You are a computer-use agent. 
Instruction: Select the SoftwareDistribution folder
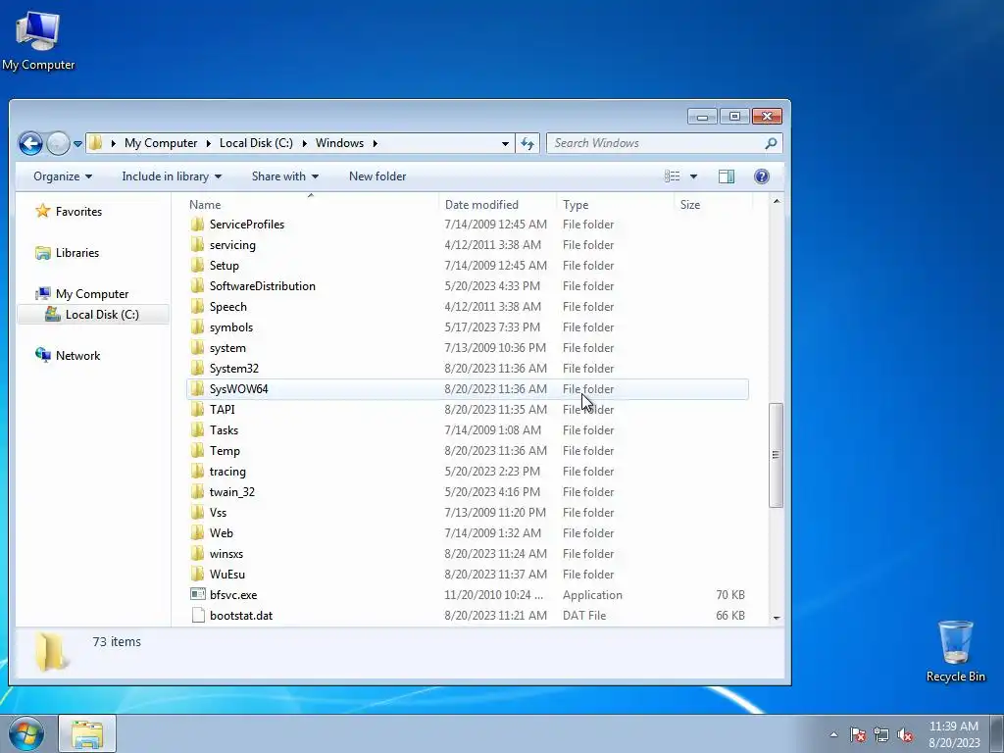pos(262,286)
